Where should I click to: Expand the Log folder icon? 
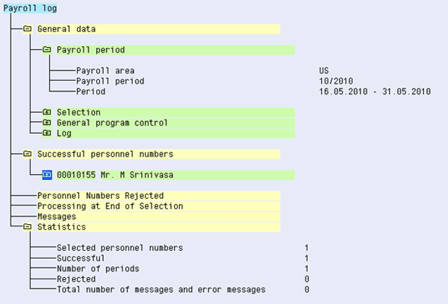tap(46, 133)
